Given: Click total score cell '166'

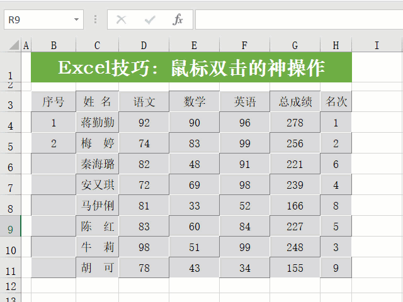Looking at the screenshot, I should tap(295, 206).
